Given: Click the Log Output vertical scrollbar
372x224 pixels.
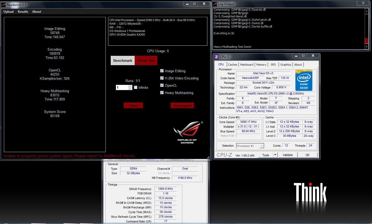Looking at the screenshot, I should (367, 29).
